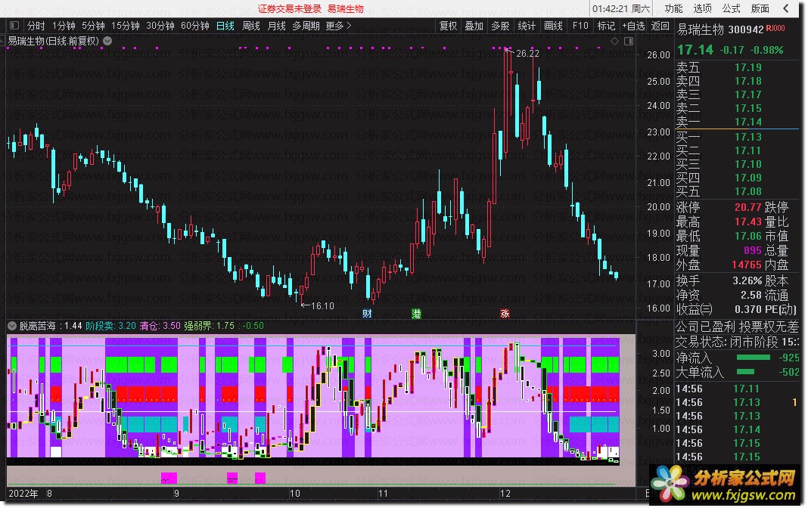
Task: Click the 叠加 overlay button
Action: (x=474, y=26)
